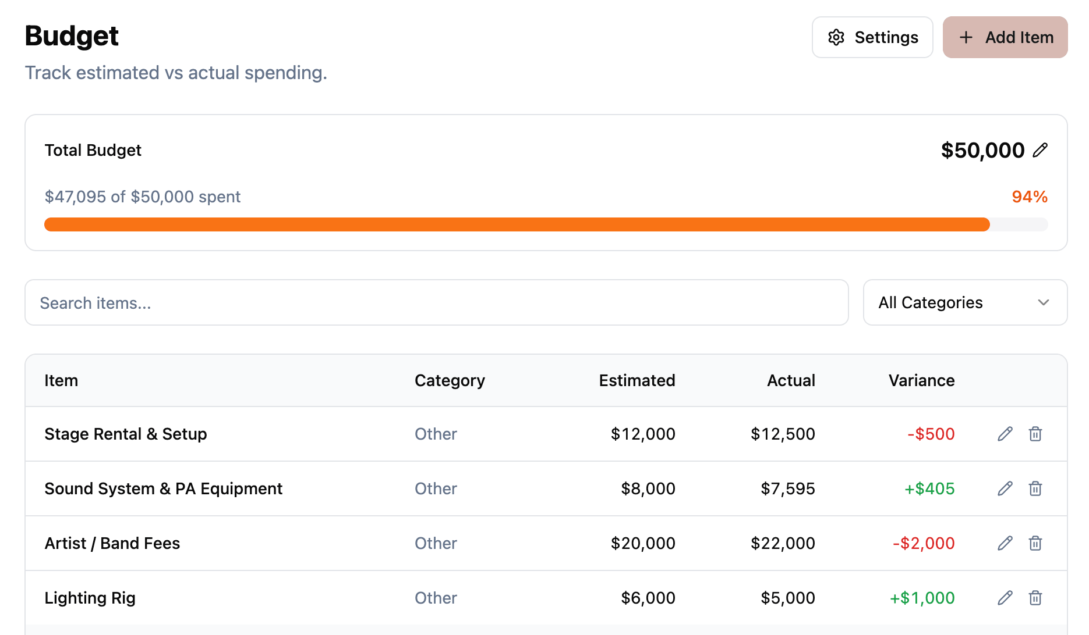
Task: Sort by the Variance column header
Action: (921, 380)
